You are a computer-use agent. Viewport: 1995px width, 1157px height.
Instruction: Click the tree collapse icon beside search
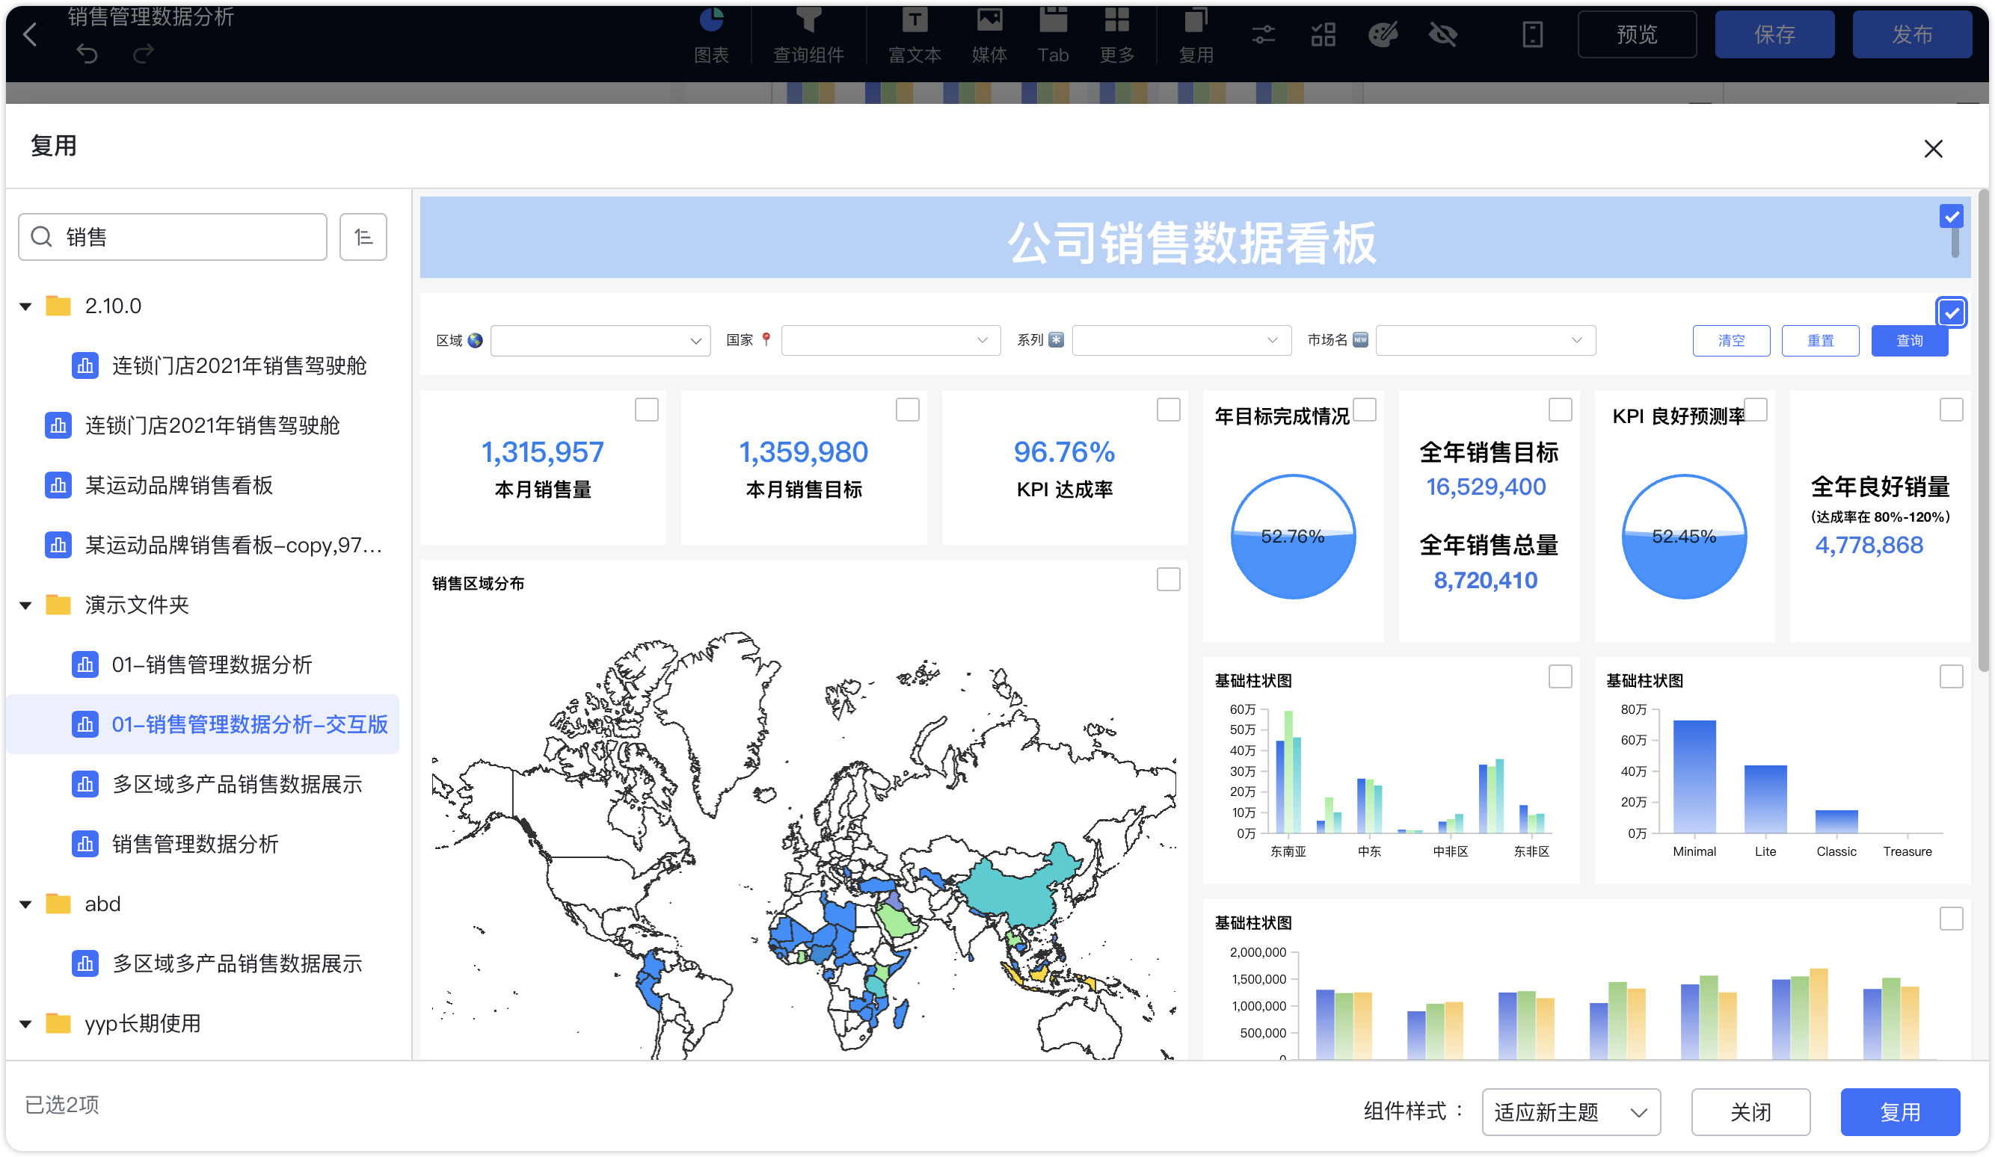click(x=363, y=237)
